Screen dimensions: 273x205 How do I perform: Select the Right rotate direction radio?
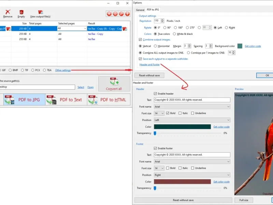click(x=226, y=28)
